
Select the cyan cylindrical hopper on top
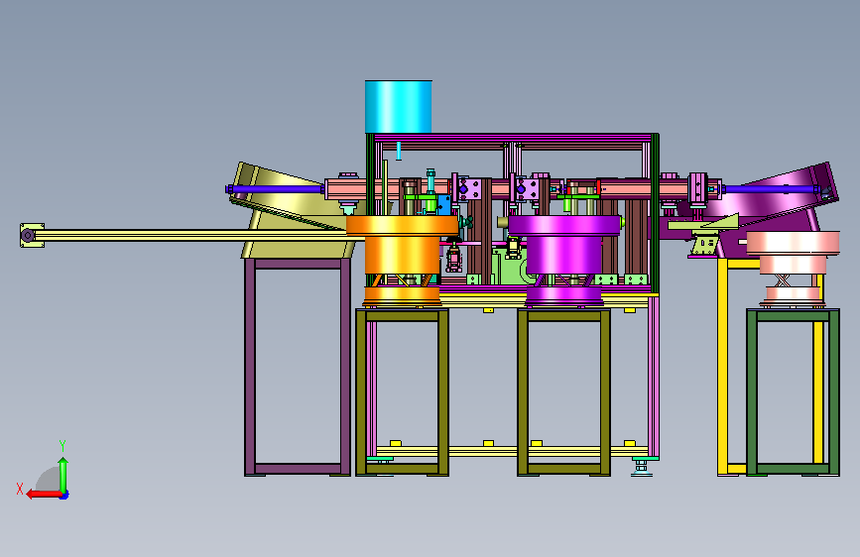tap(398, 107)
